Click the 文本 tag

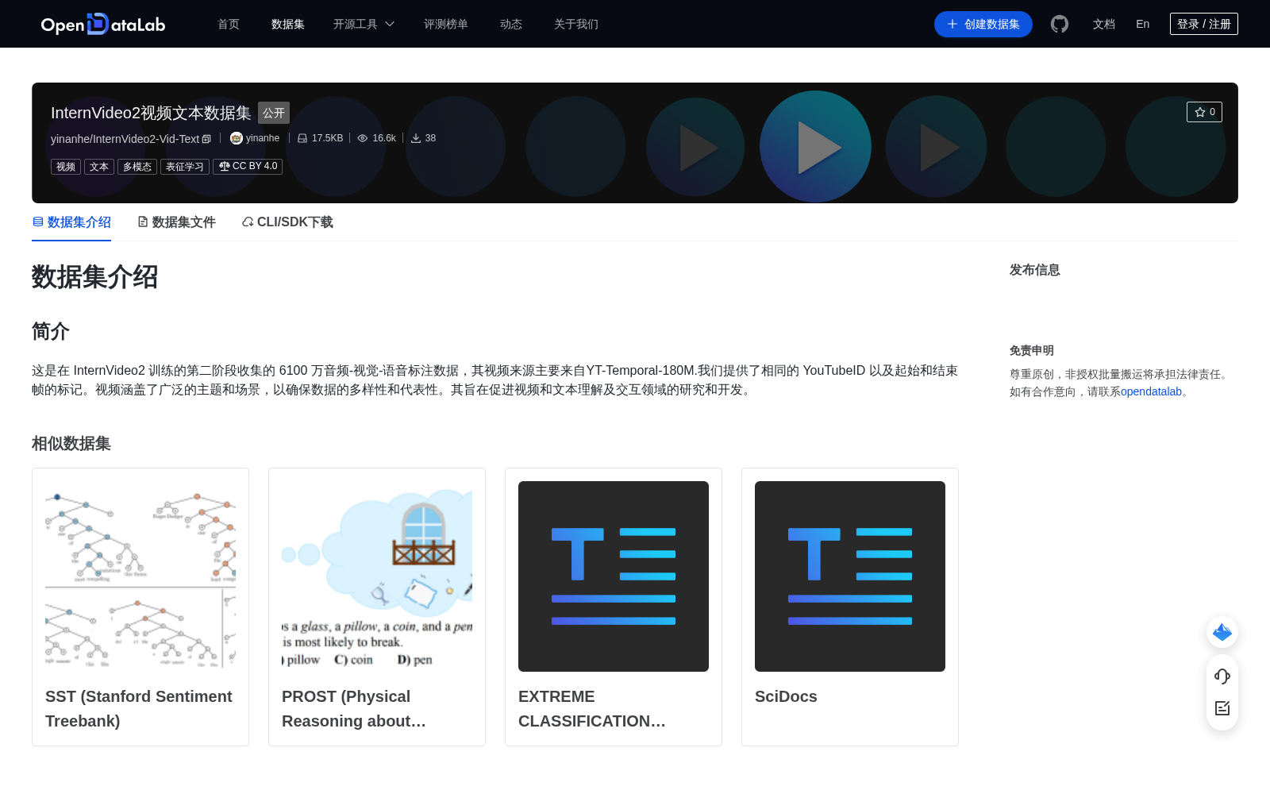click(99, 167)
